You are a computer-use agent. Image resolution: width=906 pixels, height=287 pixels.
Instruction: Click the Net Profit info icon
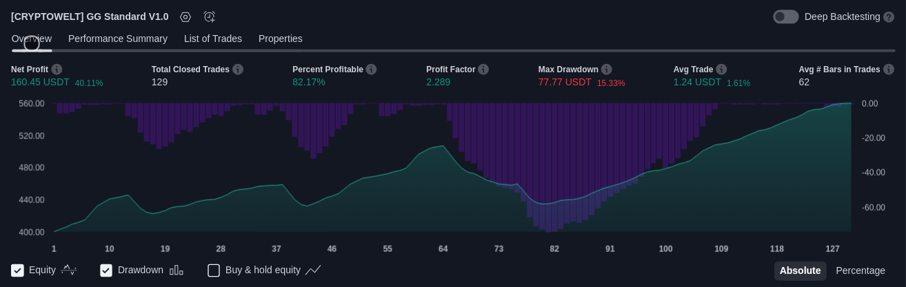click(57, 70)
